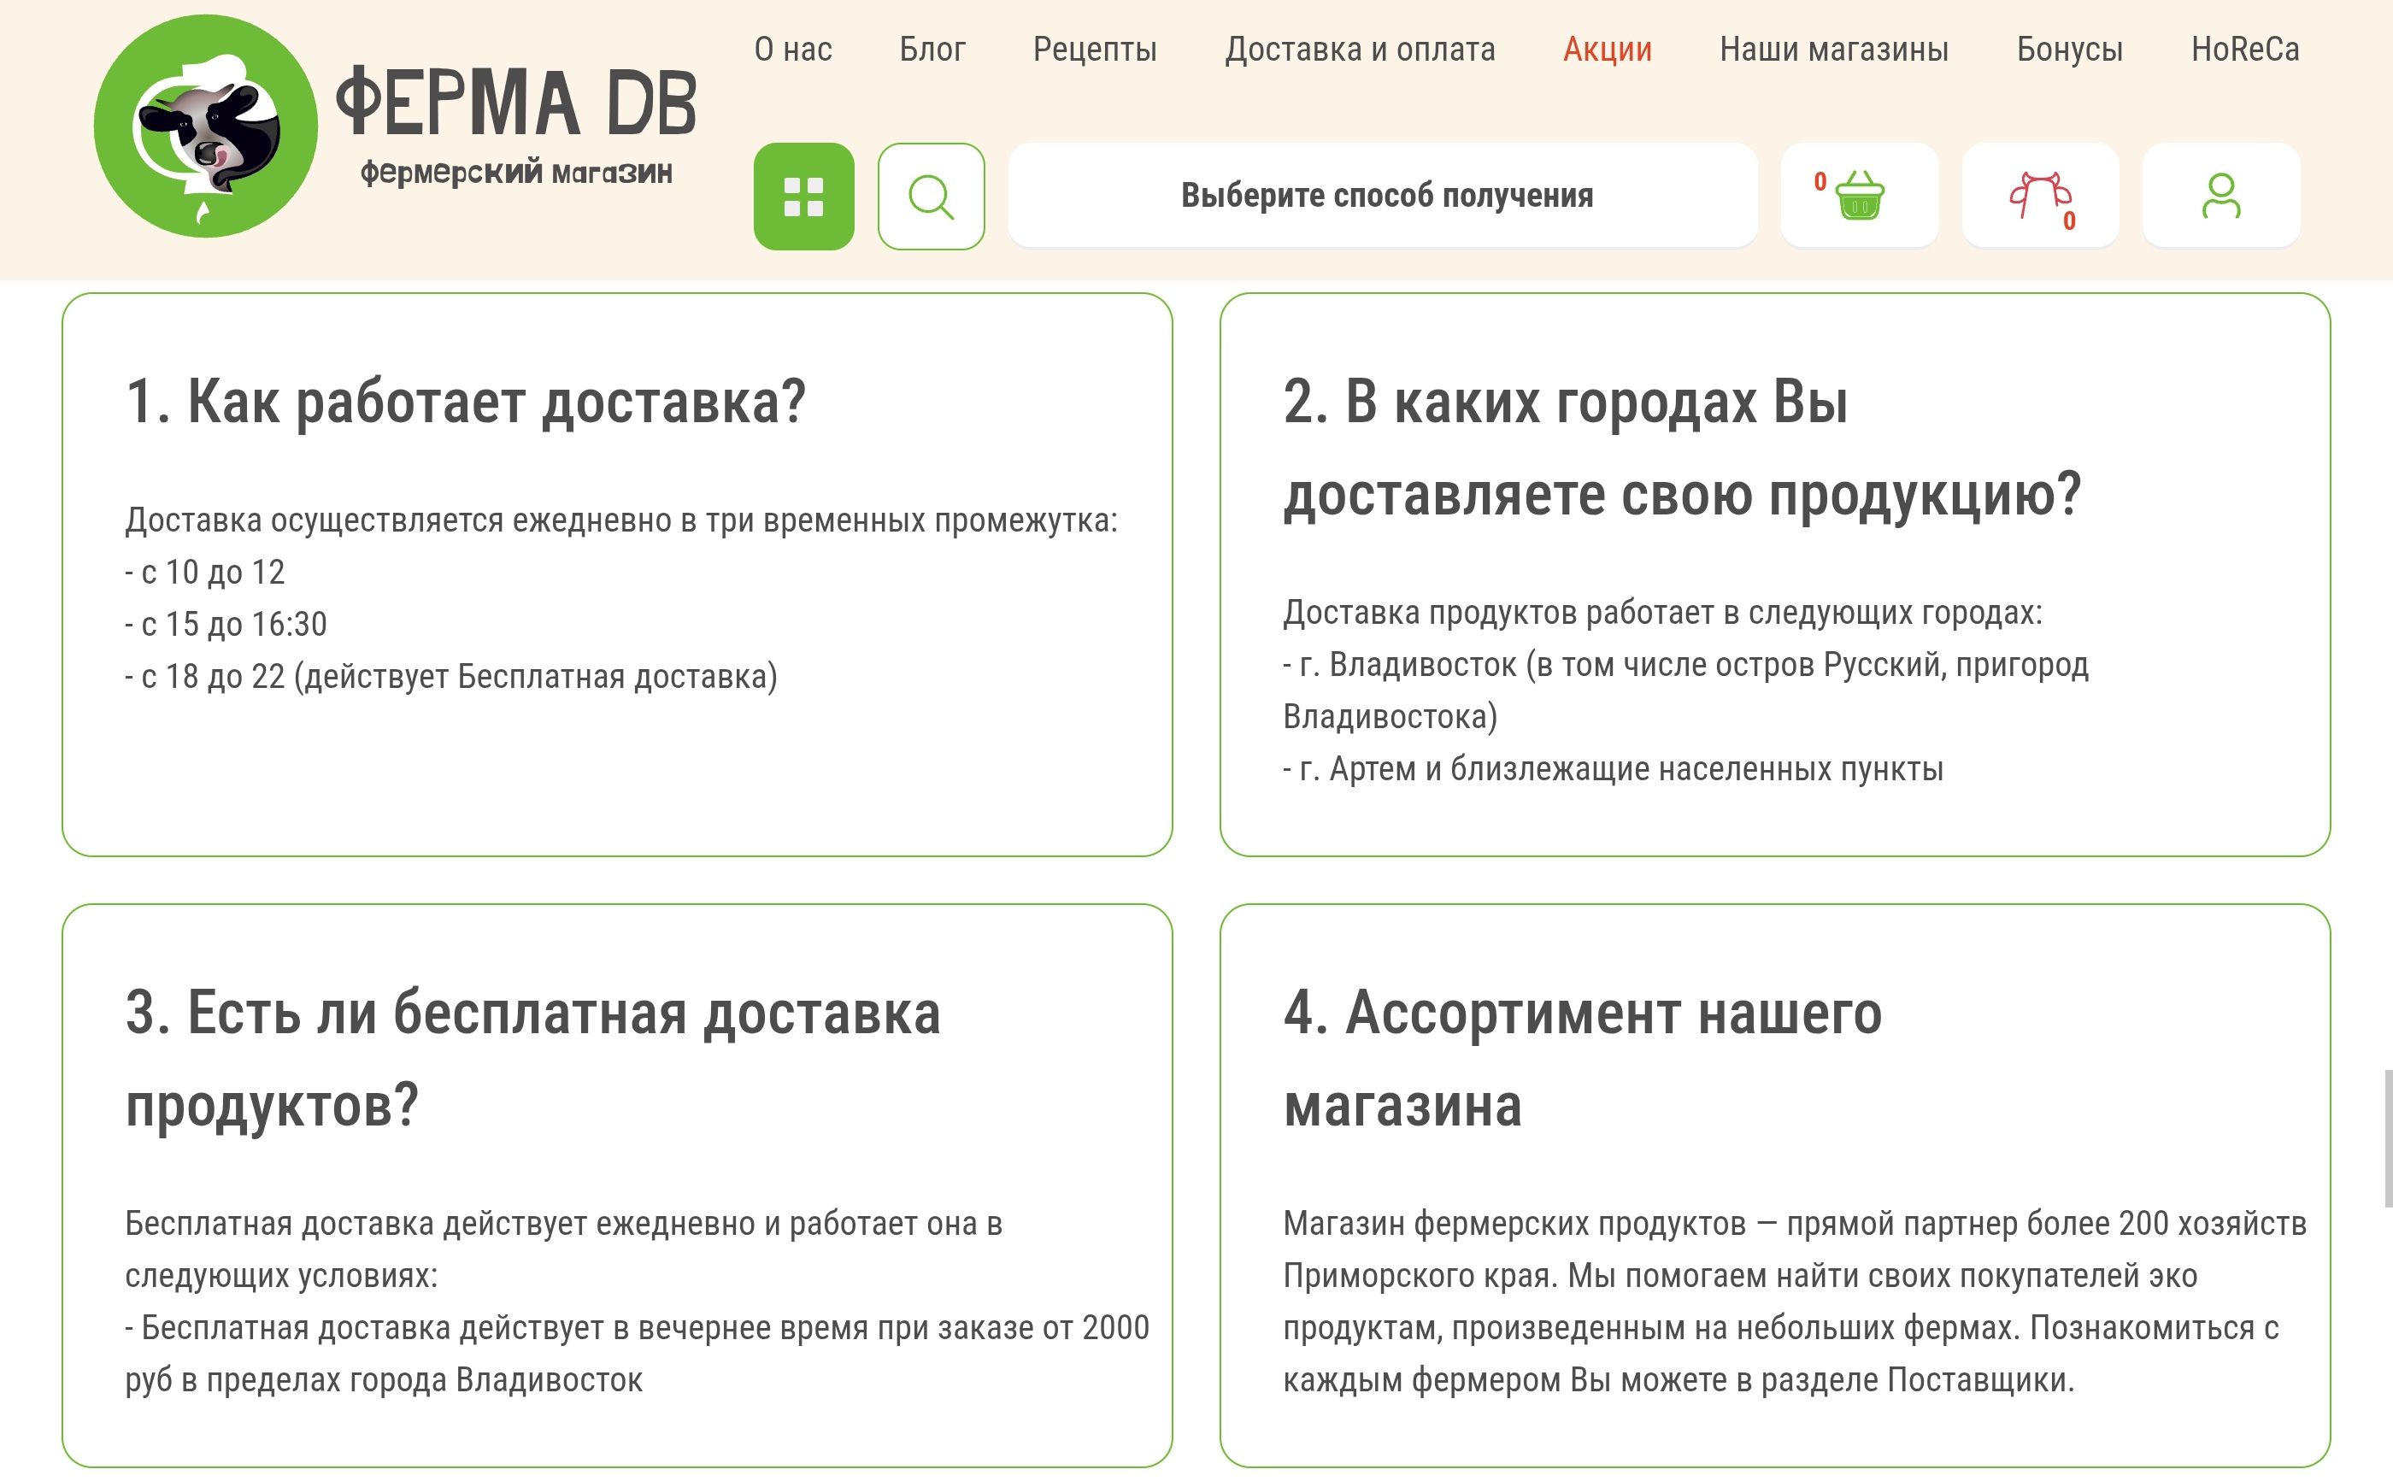2393x1481 pixels.
Task: Click the line - с 15 до 16:30
Action: (226, 624)
